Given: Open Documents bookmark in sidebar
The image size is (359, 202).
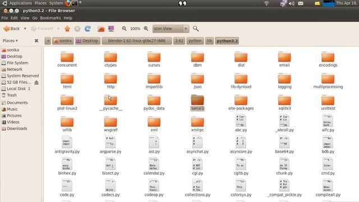Looking at the screenshot, I should tap(15, 103).
